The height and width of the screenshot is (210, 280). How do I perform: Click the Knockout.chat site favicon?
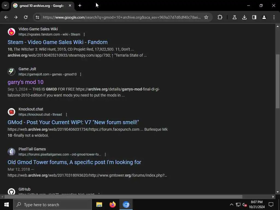click(11, 112)
